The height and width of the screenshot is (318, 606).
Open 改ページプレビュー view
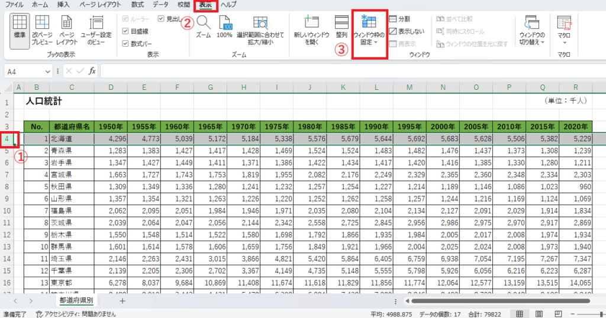click(42, 31)
